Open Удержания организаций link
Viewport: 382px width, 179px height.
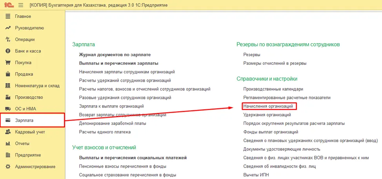tap(267, 115)
